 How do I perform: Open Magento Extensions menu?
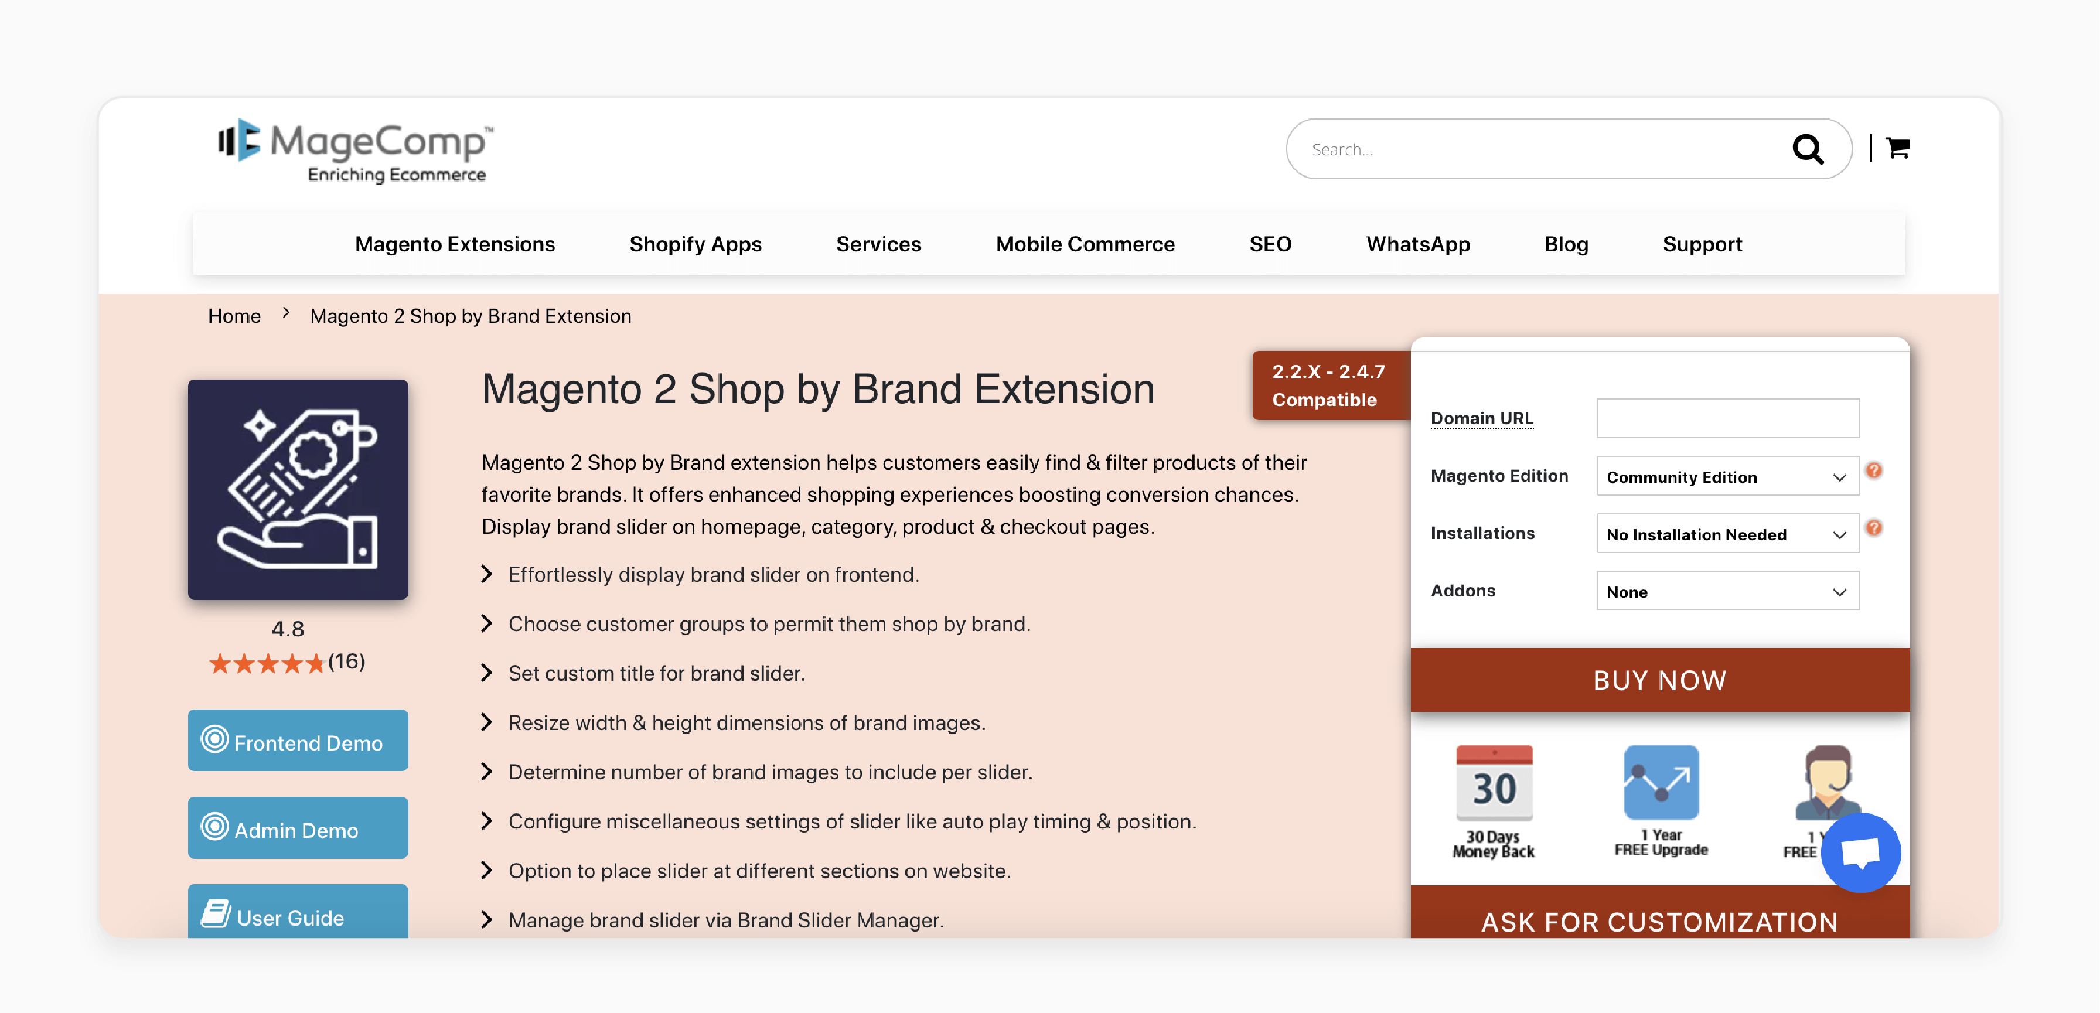pyautogui.click(x=455, y=244)
